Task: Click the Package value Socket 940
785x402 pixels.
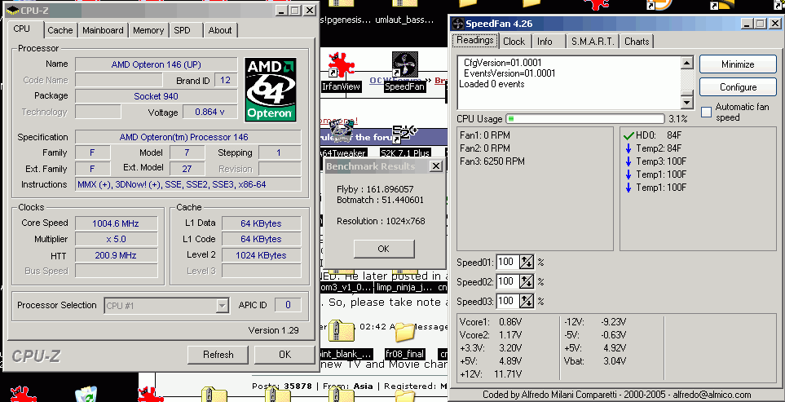Action: [x=157, y=96]
